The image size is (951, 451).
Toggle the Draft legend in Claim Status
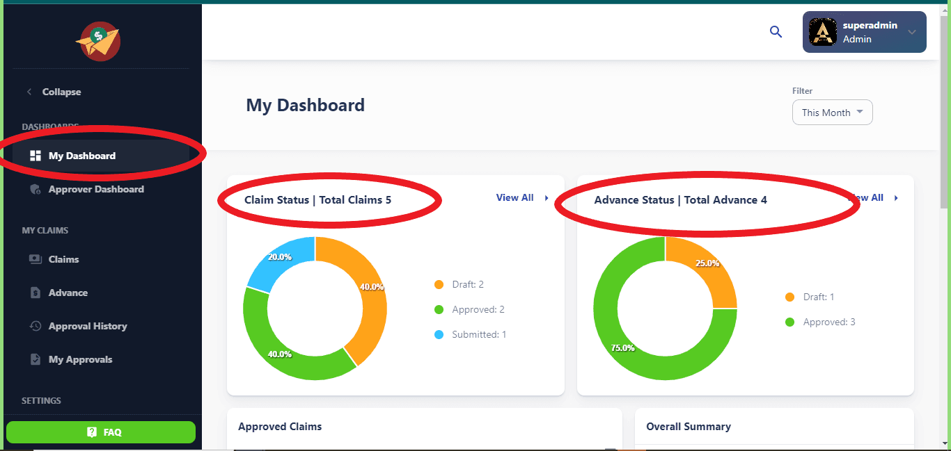tap(459, 284)
